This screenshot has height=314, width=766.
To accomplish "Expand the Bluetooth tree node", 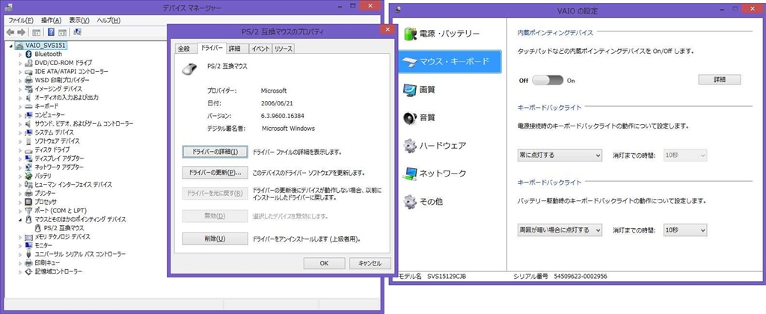I will (x=20, y=55).
